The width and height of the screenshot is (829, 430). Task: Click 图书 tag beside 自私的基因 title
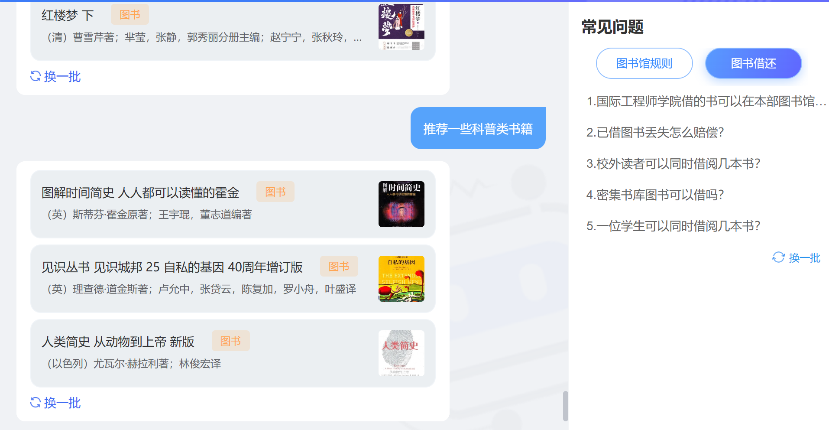click(x=339, y=266)
